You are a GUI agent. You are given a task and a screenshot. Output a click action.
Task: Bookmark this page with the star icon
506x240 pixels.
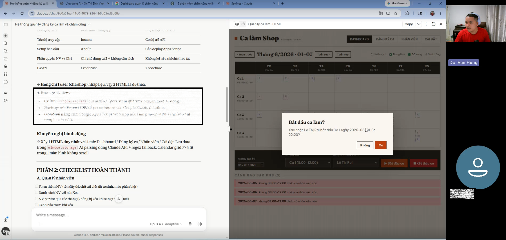pos(396,13)
